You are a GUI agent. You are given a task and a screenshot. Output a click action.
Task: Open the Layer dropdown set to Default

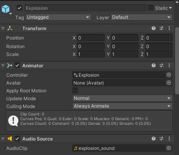click(x=141, y=17)
